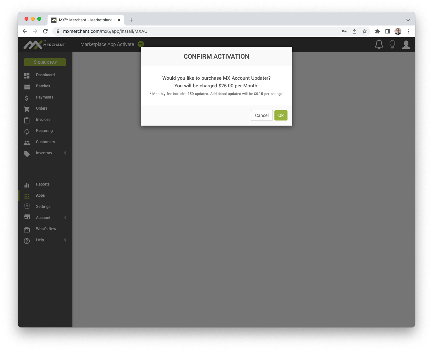Open Recurring payments from the sidebar

click(44, 131)
